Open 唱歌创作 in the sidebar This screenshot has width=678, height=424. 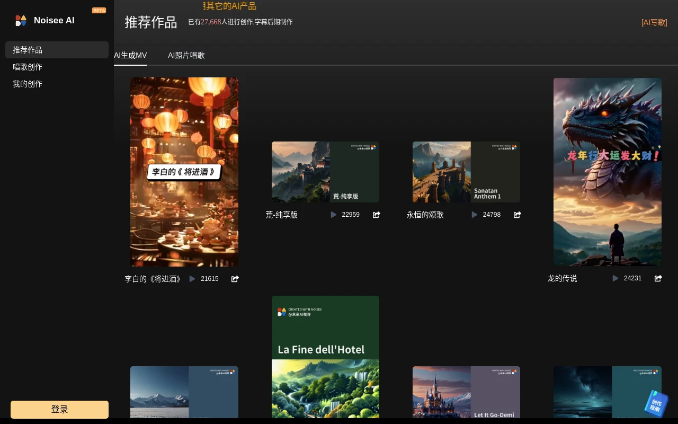(28, 67)
